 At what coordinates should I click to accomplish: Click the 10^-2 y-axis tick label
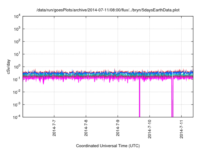[x=17, y=92]
